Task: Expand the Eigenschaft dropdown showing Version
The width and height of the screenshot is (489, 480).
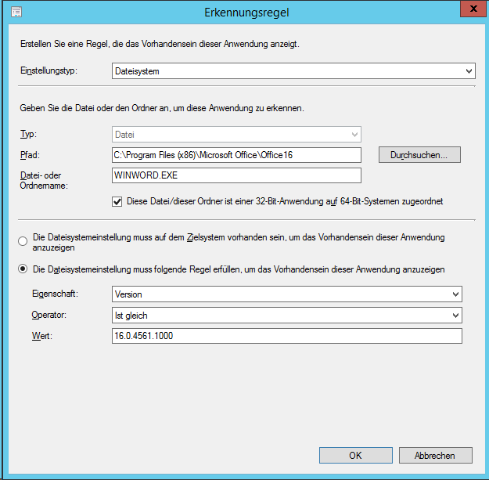Action: tap(286, 294)
